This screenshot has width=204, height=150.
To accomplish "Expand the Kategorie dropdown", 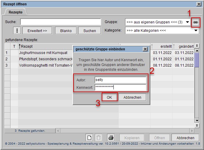I will [x=196, y=31].
